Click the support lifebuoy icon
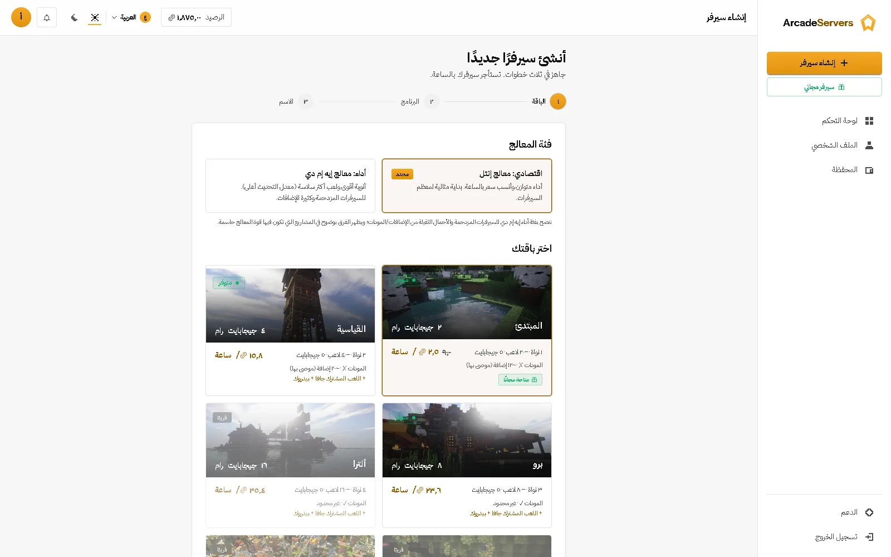The image size is (891, 557). pos(869,512)
